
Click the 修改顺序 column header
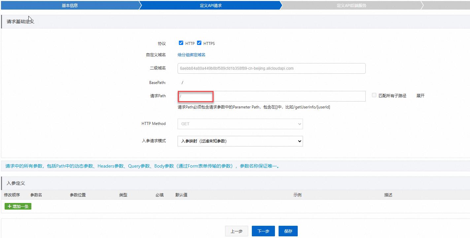click(x=12, y=195)
